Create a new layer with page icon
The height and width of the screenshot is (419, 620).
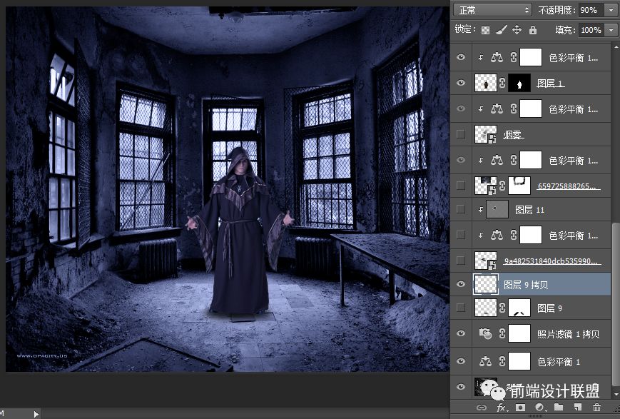coord(578,407)
